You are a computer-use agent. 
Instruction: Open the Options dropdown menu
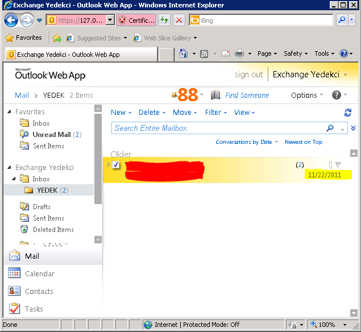(x=307, y=95)
